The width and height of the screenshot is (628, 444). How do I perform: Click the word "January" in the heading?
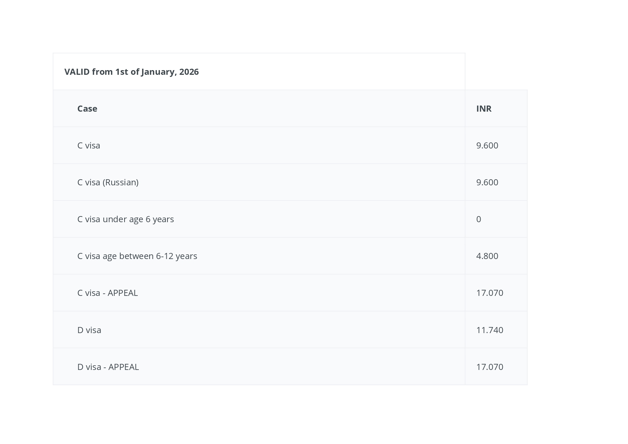158,72
